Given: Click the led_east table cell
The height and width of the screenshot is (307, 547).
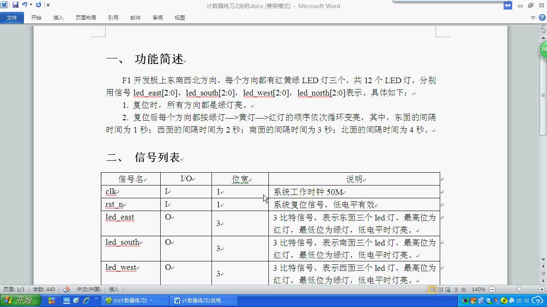Looking at the screenshot, I should point(131,223).
